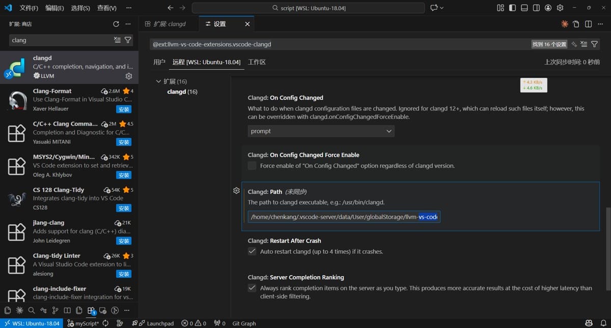Click the VS Code logo icon
This screenshot has height=328, width=611.
pyautogui.click(x=8, y=8)
